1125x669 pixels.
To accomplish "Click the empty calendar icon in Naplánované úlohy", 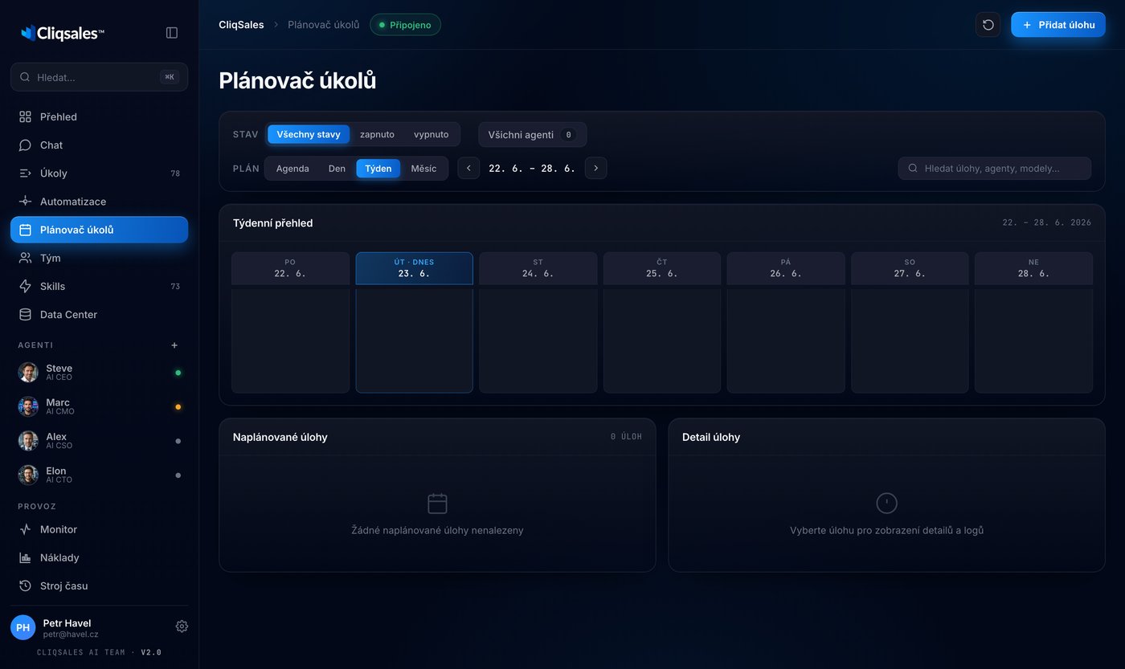I will coord(437,504).
